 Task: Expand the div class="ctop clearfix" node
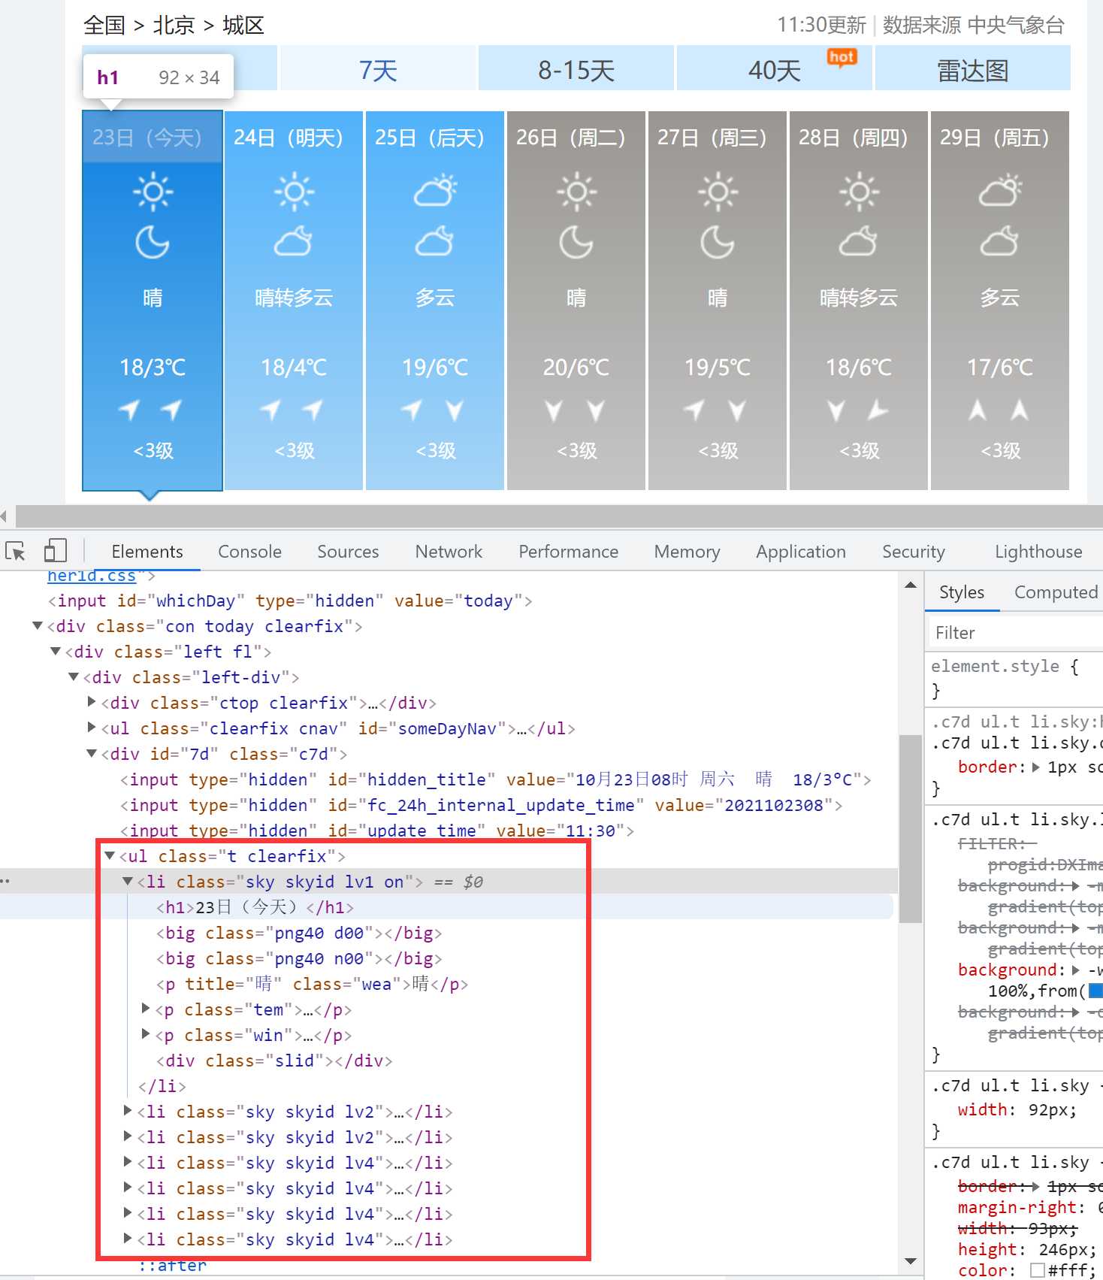coord(92,702)
